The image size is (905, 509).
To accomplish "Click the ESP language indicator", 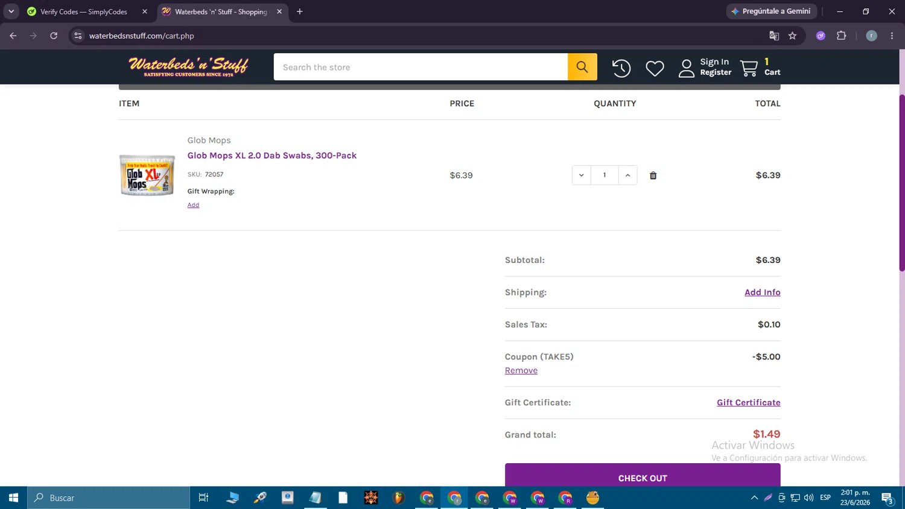I will [x=825, y=498].
